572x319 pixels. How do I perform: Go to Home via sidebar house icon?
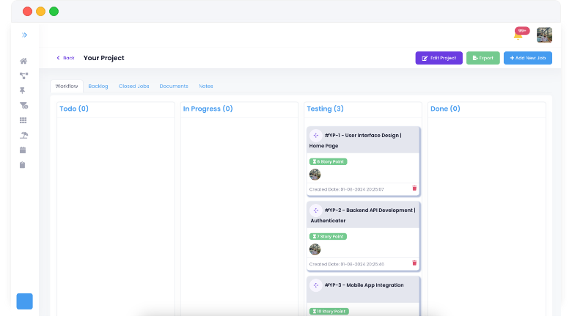click(x=23, y=61)
